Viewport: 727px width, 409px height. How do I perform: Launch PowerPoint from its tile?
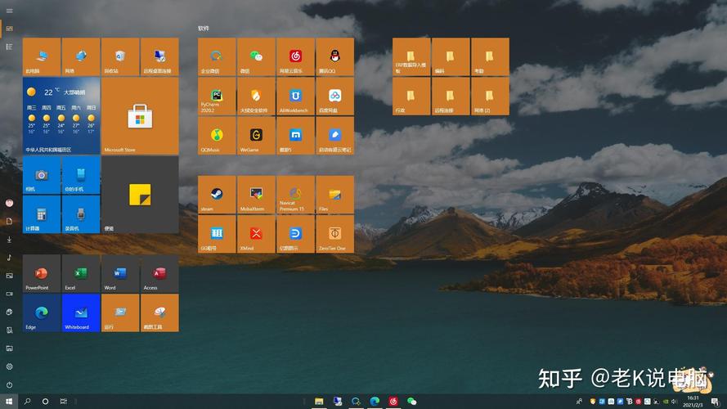(x=42, y=273)
